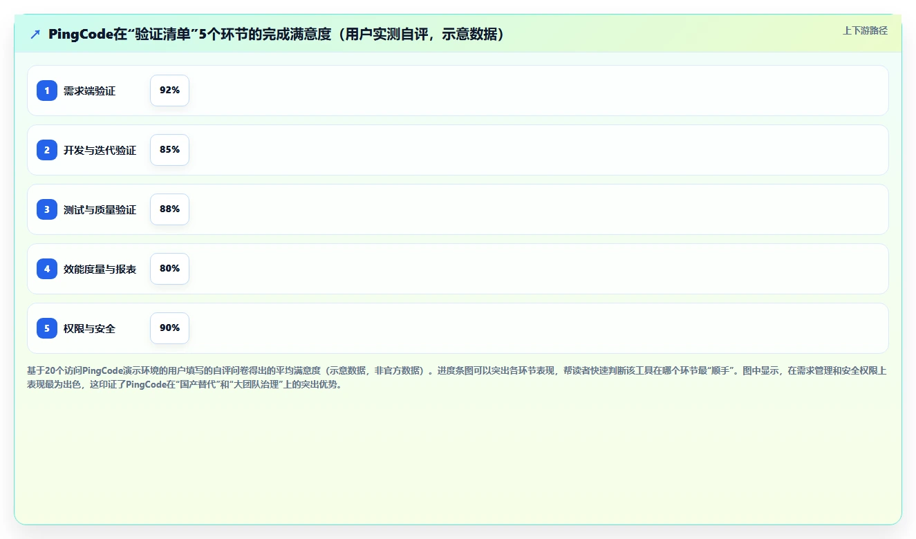Click the 上下游路径 label in the header
This screenshot has height=539, width=916.
(x=865, y=30)
